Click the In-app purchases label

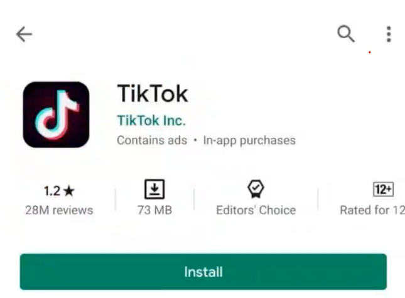pos(249,141)
